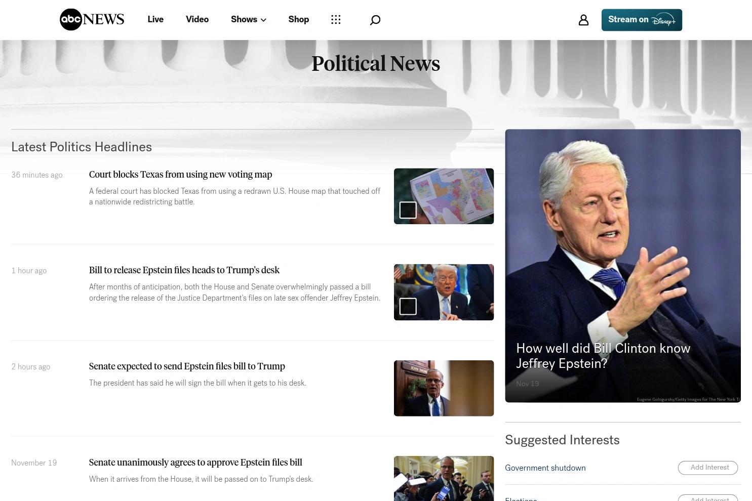Click summary 'After months of anticipation, both the House...'
This screenshot has width=752, height=501.
tap(234, 292)
